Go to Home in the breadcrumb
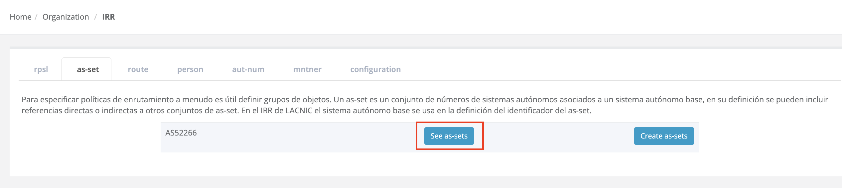 21,17
